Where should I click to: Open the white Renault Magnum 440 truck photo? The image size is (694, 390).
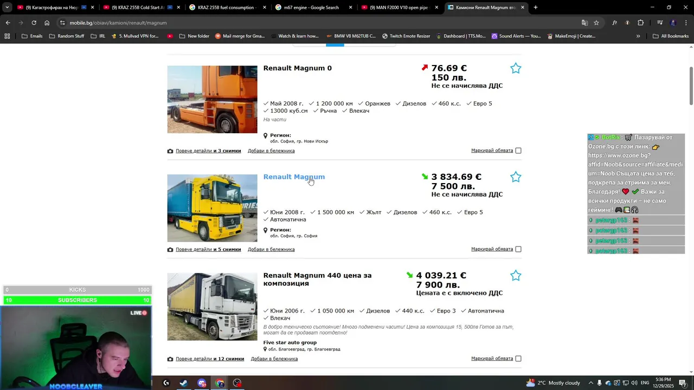212,307
